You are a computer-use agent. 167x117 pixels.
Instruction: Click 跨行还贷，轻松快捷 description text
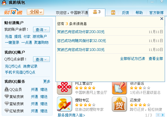click(146, 109)
